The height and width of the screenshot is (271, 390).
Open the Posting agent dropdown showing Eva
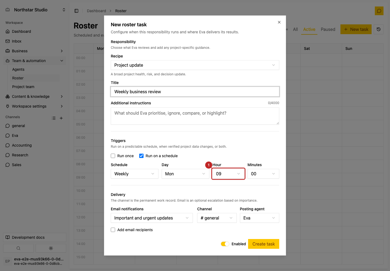[259, 218]
